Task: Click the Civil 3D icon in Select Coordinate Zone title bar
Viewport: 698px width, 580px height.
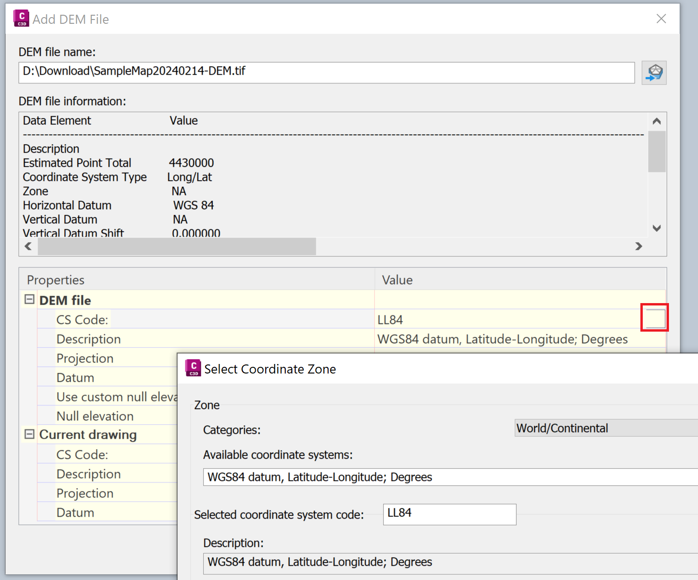Action: pos(193,368)
